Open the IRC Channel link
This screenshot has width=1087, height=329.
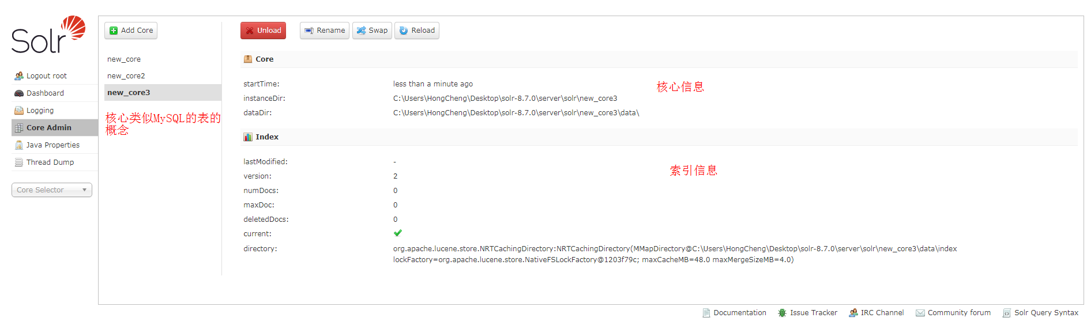(x=877, y=313)
